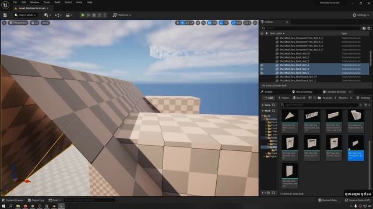Select the rotate gizmo tool
The height and width of the screenshot is (209, 373).
(187, 23)
